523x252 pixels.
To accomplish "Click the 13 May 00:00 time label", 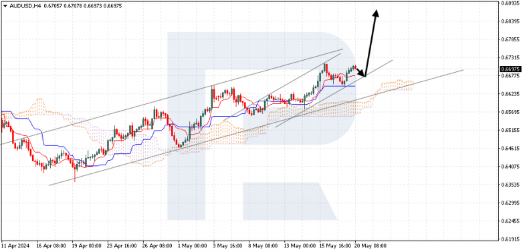I will [x=300, y=246].
